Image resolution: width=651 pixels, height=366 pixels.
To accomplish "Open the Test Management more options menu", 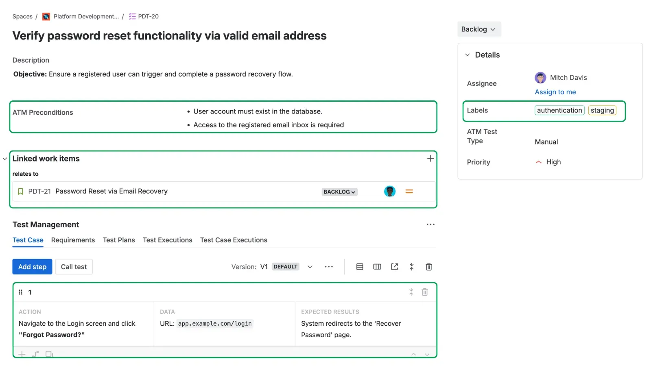I will click(430, 224).
